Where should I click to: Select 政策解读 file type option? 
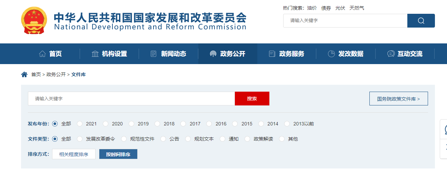coord(247,139)
